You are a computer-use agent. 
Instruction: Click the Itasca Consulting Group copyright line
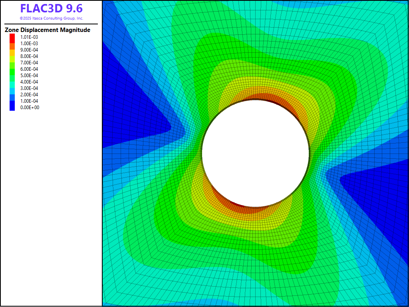[x=51, y=18]
